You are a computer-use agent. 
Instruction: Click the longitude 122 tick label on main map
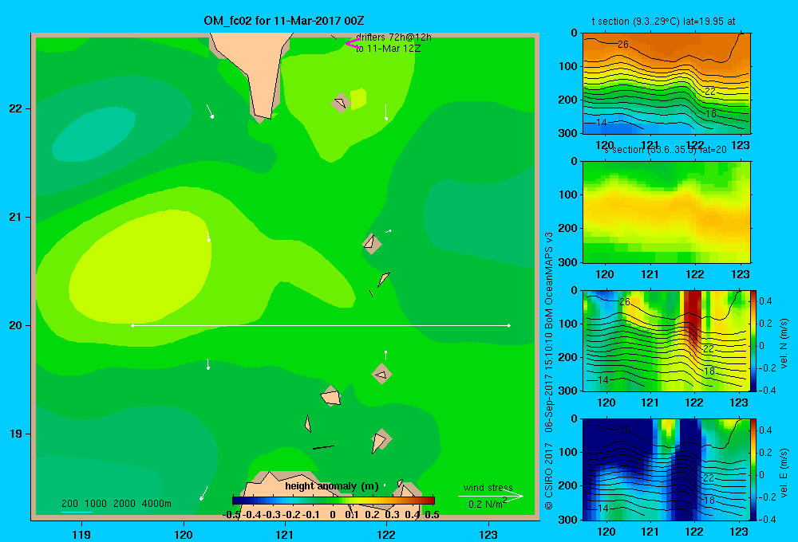pyautogui.click(x=386, y=534)
